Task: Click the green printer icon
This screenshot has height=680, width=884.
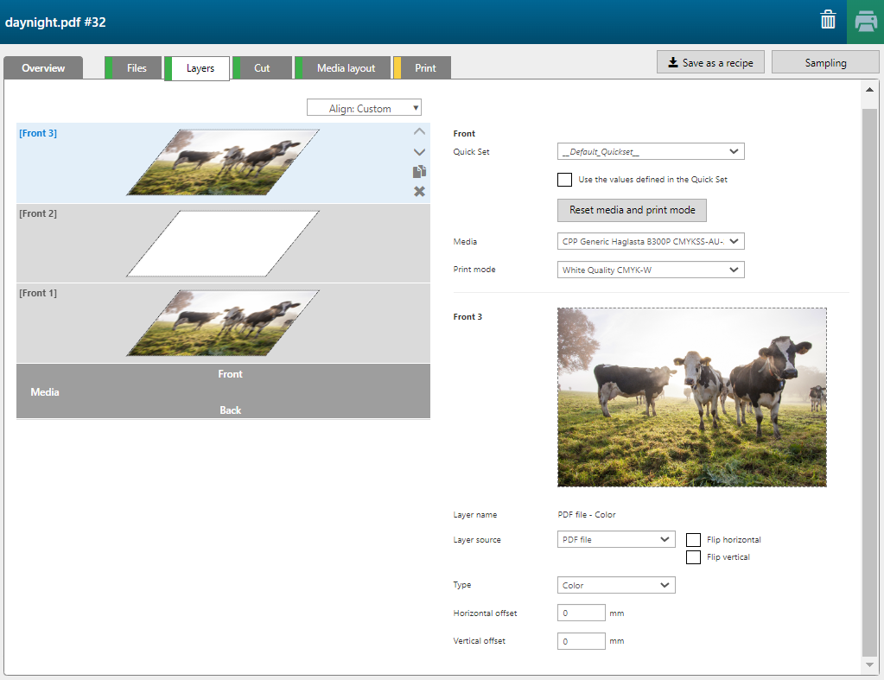Action: click(x=865, y=22)
